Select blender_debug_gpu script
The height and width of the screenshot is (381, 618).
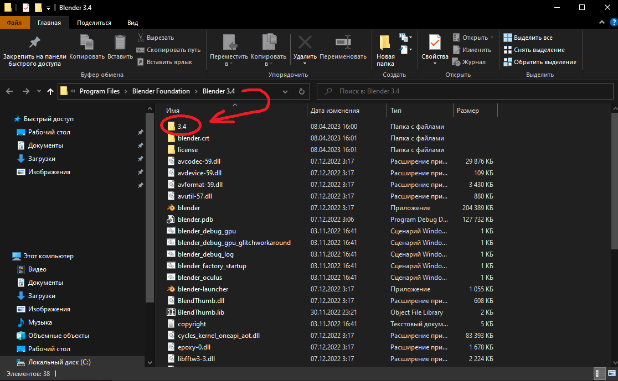207,231
